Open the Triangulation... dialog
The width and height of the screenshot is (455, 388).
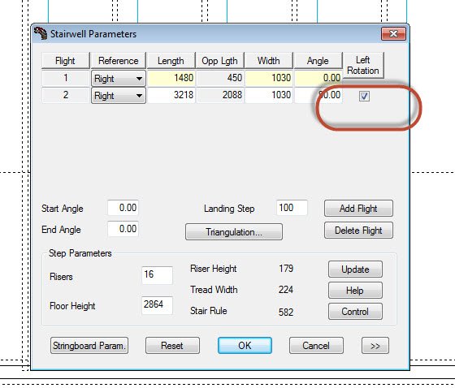pos(234,231)
